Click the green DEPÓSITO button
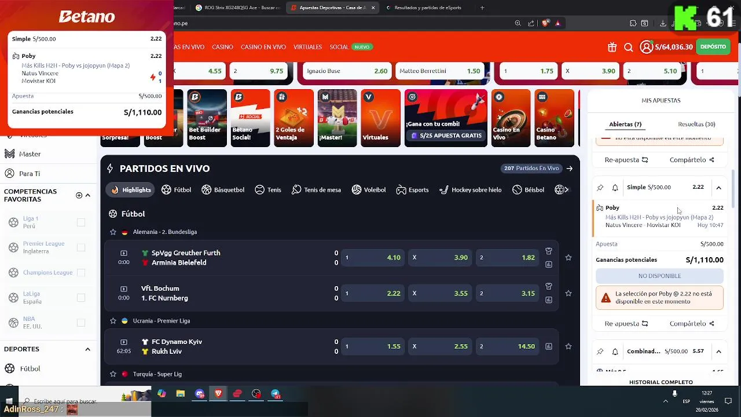The height and width of the screenshot is (417, 741). coord(713,47)
